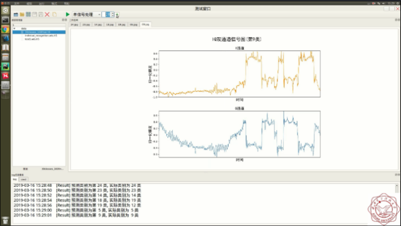401x226 pixels.
Task: Open Google Chrome from the dock
Action: click(5, 29)
